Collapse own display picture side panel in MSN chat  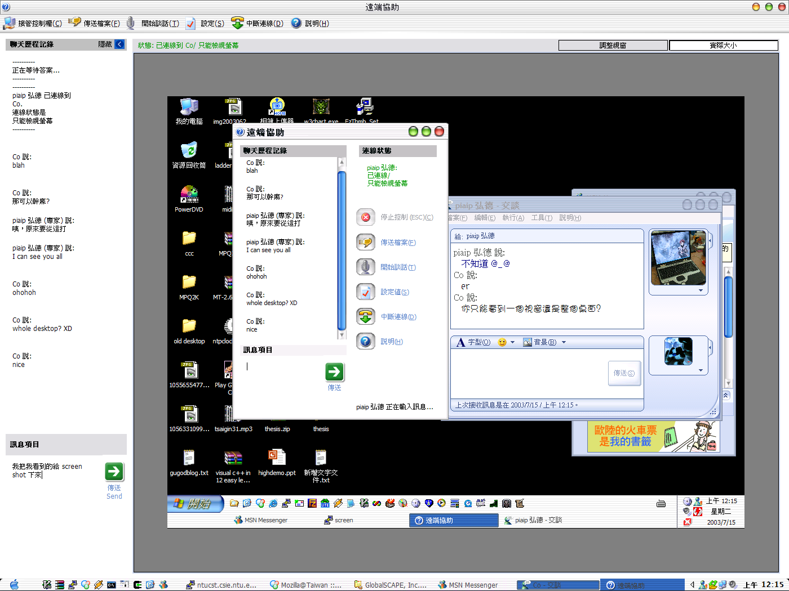(710, 349)
